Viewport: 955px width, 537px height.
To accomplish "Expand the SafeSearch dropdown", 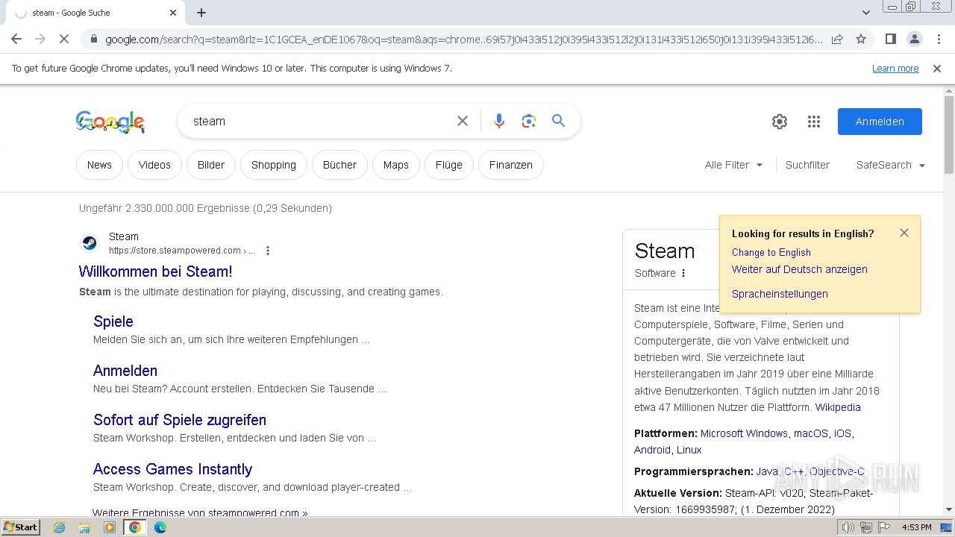I will coord(891,165).
